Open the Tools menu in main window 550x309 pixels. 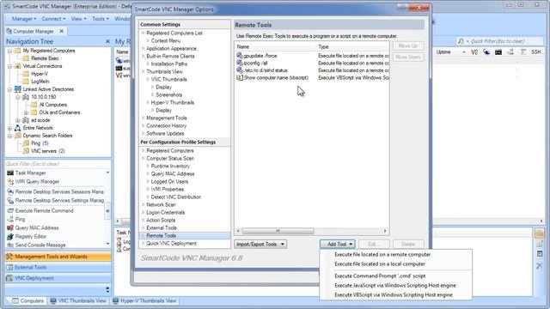pyautogui.click(x=100, y=19)
